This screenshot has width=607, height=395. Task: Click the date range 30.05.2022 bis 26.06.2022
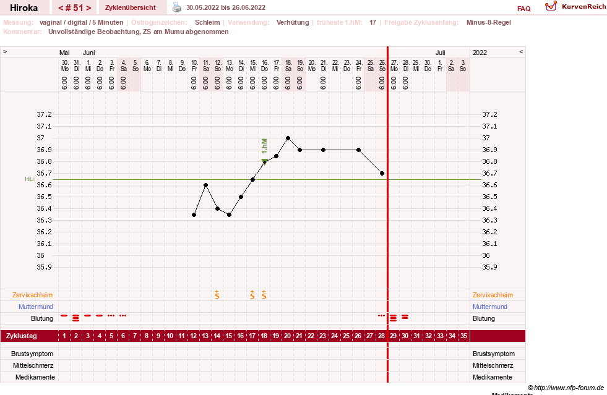click(x=226, y=7)
